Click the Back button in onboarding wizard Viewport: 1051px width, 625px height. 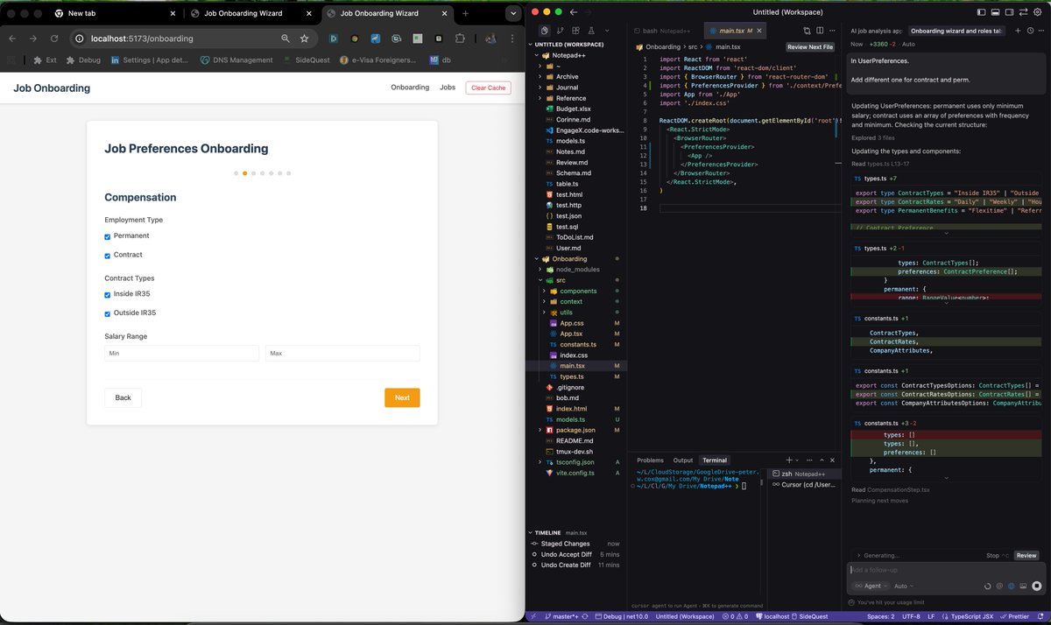coord(123,397)
